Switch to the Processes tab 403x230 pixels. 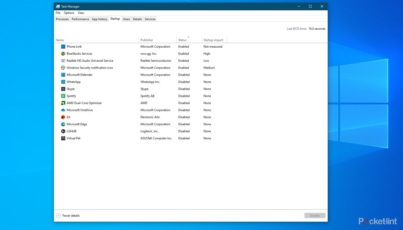pyautogui.click(x=62, y=19)
